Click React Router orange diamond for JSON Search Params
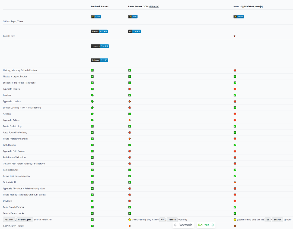 point(130,226)
